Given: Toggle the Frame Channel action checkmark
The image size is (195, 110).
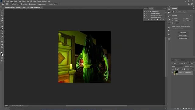Looking at the screenshot, I should click(144, 16).
